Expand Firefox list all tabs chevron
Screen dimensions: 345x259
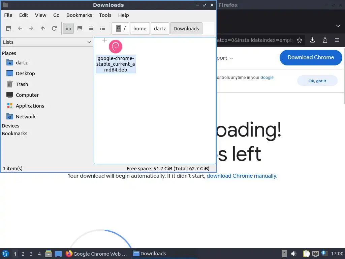pos(338,26)
